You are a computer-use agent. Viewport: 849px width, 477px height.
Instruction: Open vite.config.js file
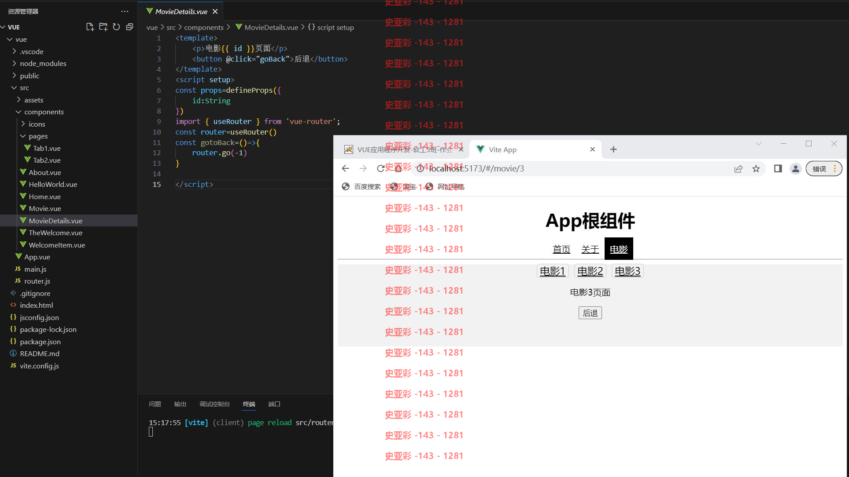coord(69,366)
